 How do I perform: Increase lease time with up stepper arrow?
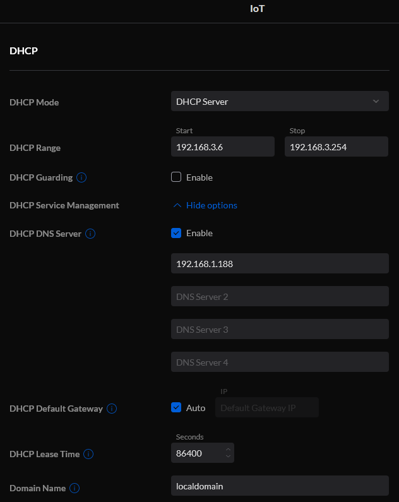(x=228, y=450)
